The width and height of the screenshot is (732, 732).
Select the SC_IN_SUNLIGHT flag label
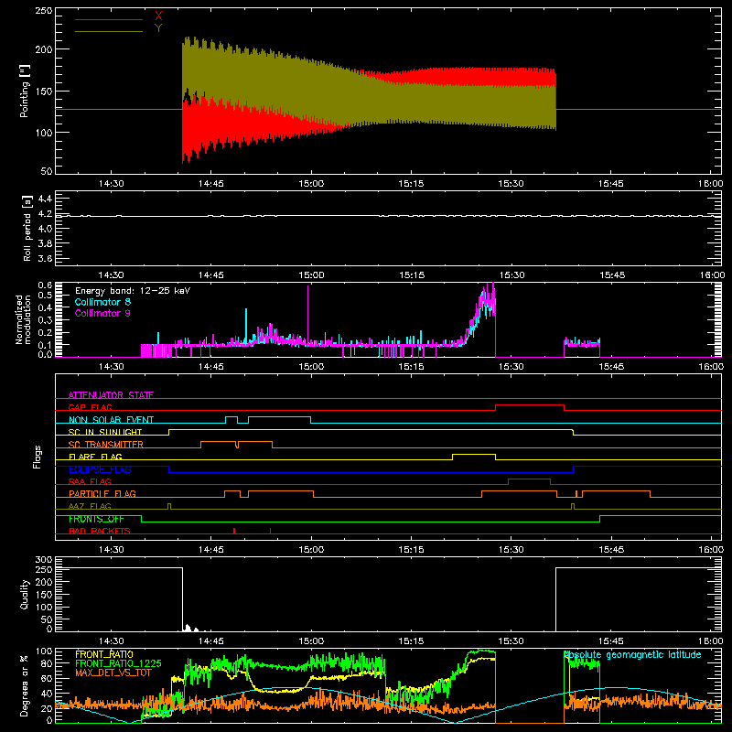coord(105,432)
